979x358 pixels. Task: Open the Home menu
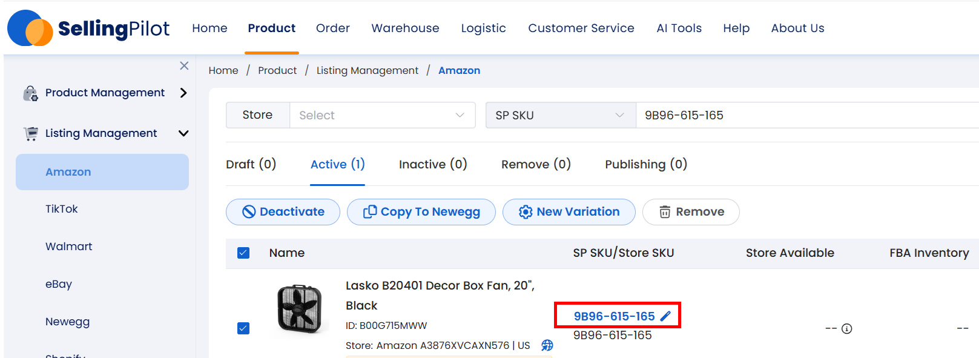209,28
